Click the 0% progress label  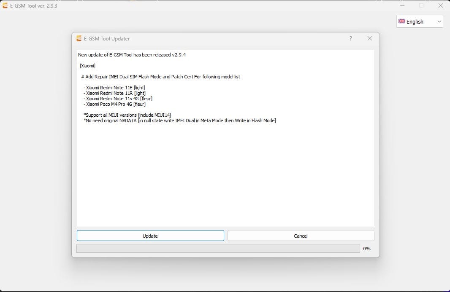(x=366, y=249)
